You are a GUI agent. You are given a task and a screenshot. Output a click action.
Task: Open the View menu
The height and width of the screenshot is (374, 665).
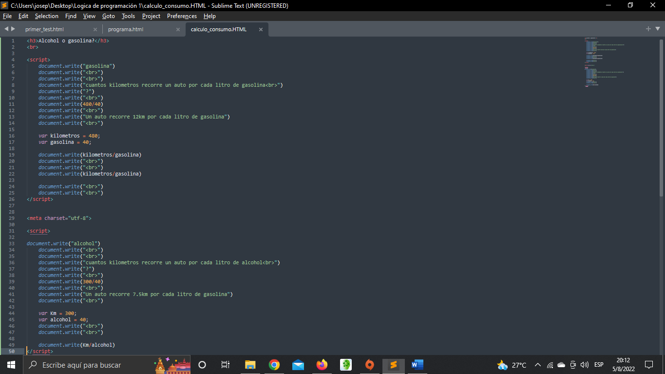click(89, 16)
